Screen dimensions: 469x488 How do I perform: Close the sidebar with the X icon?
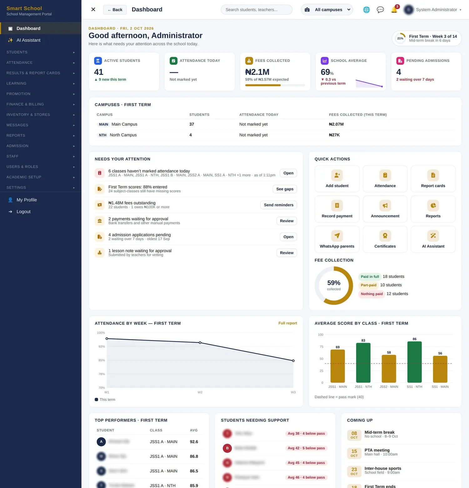click(93, 9)
